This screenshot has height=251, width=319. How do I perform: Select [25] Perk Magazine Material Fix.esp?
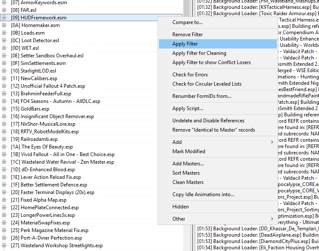pyautogui.click(x=50, y=230)
